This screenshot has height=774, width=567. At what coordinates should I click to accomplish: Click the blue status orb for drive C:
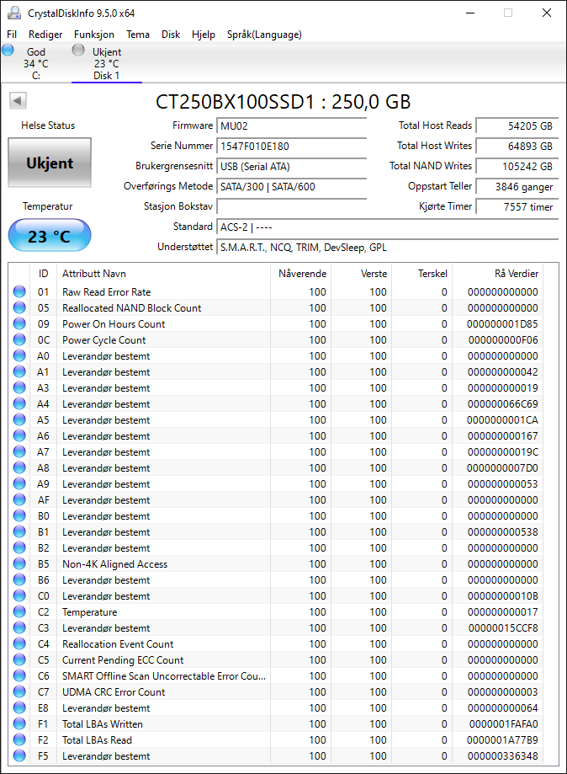click(x=8, y=50)
